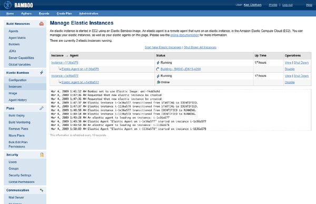Open the Profile link

[x=273, y=5]
